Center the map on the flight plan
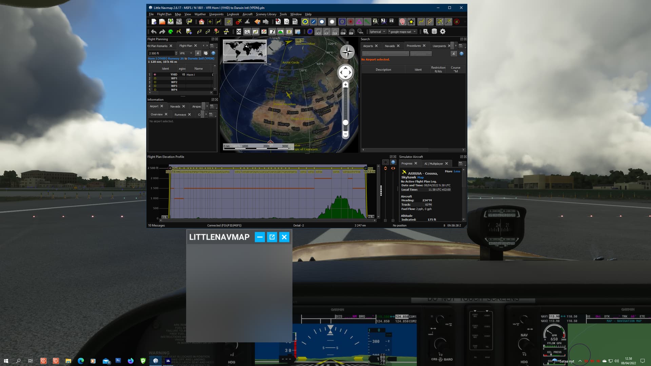This screenshot has width=651, height=366. tap(218, 22)
